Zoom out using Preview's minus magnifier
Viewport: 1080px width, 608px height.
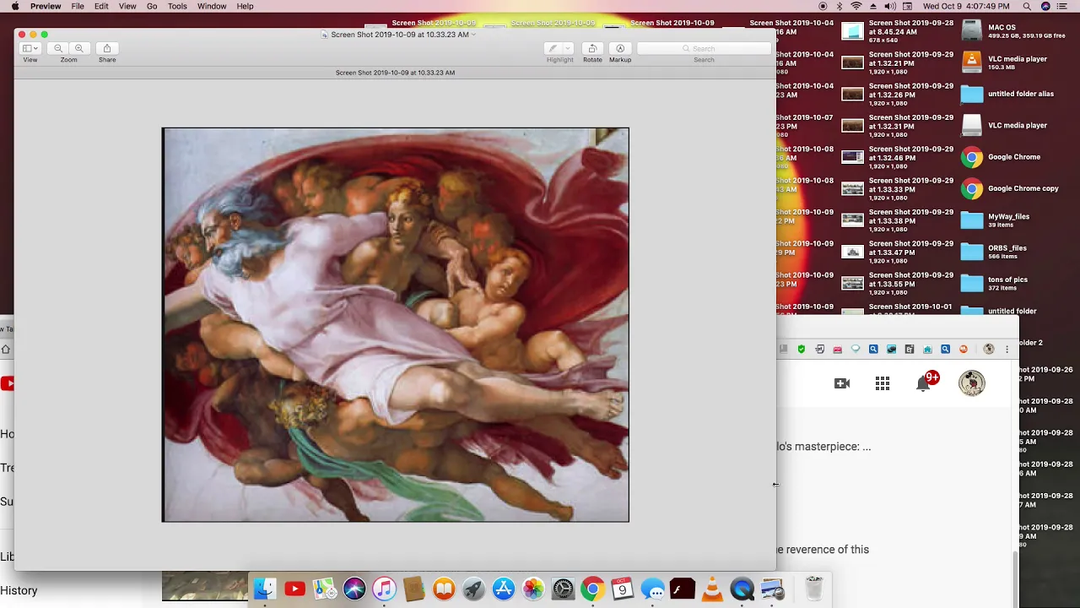pyautogui.click(x=58, y=48)
